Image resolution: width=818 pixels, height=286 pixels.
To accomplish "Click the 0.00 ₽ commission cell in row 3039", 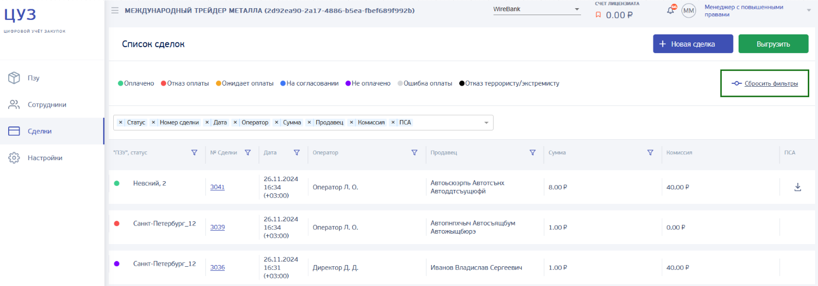I will click(675, 227).
